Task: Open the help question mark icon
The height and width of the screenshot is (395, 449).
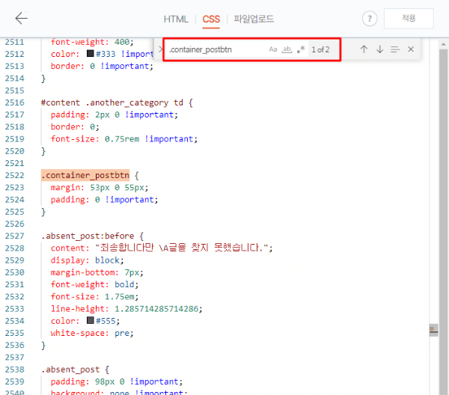Action: click(x=370, y=19)
